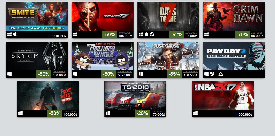Image resolution: width=275 pixels, height=136 pixels.
Task: Open South Park Fractured But Whole banner
Action: coord(102,56)
